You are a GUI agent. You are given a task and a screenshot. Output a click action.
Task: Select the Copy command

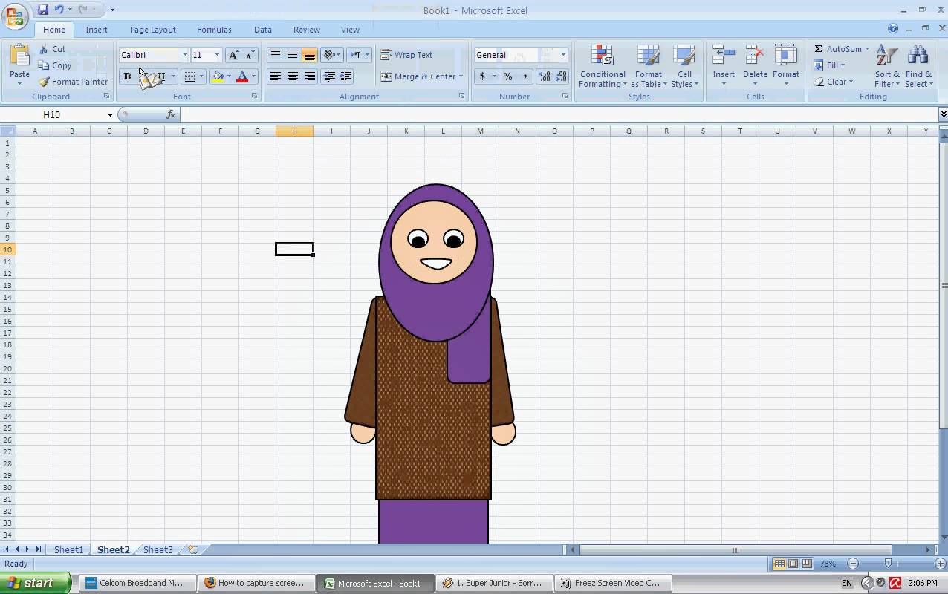56,65
